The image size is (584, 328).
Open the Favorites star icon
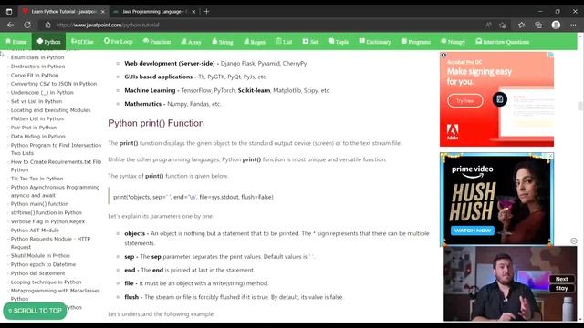coord(521,25)
